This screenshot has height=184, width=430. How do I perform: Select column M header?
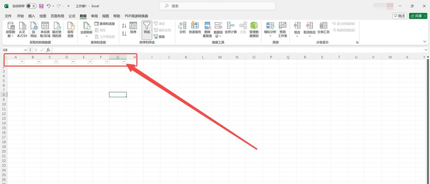(220, 57)
